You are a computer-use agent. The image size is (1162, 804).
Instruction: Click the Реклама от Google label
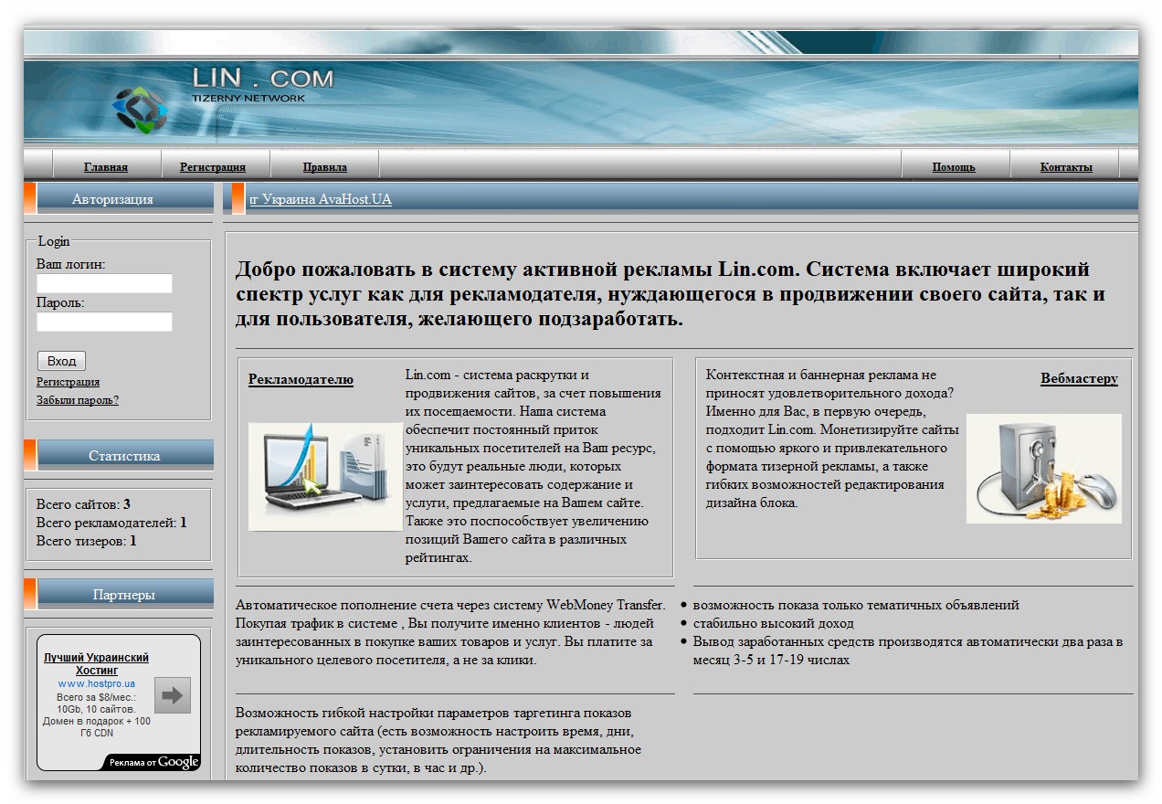tap(153, 762)
